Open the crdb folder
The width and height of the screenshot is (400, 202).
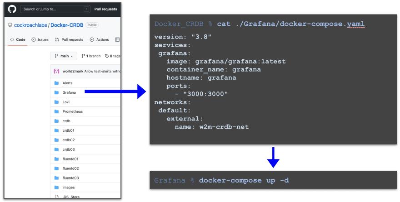66,121
